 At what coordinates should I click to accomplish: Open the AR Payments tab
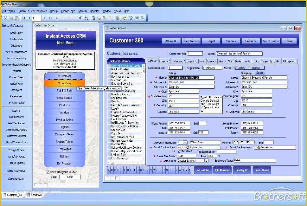pos(289,61)
